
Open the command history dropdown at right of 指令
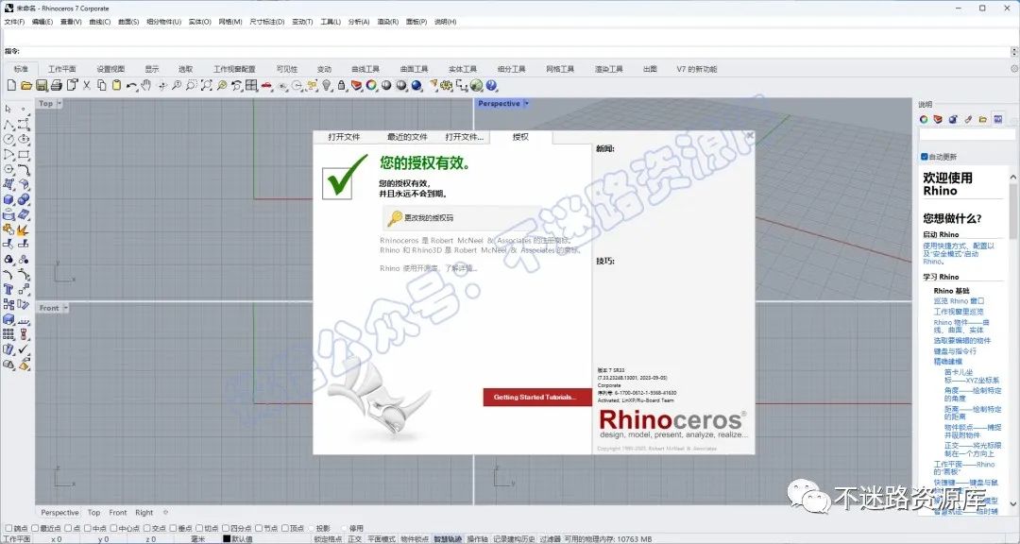(x=1014, y=51)
